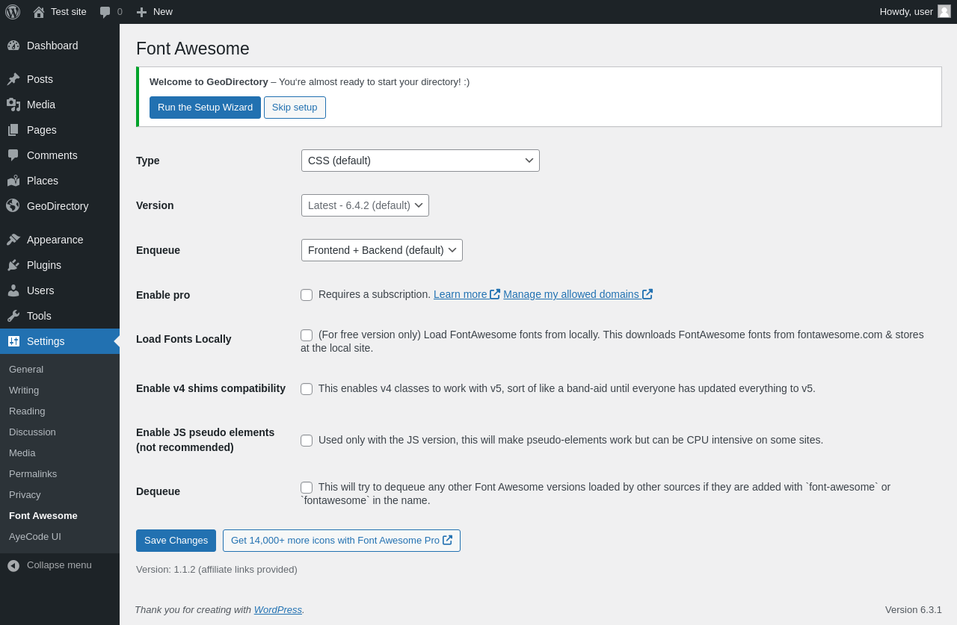The image size is (957, 625).
Task: Click the Dashboard gauge icon
Action: (13, 46)
